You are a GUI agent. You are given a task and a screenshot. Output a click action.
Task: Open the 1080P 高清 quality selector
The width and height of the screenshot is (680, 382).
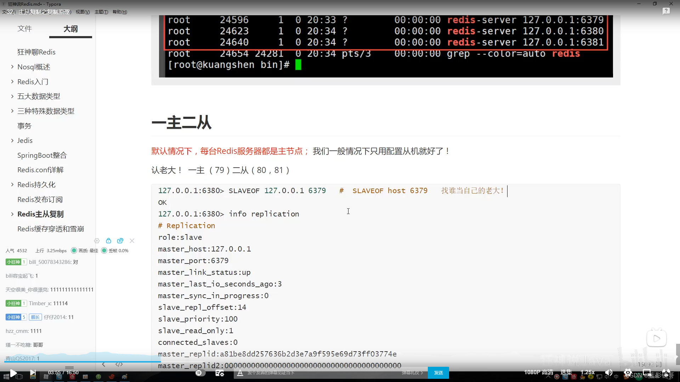(x=538, y=372)
